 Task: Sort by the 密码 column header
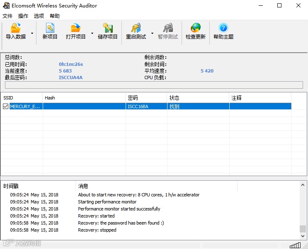click(146, 98)
